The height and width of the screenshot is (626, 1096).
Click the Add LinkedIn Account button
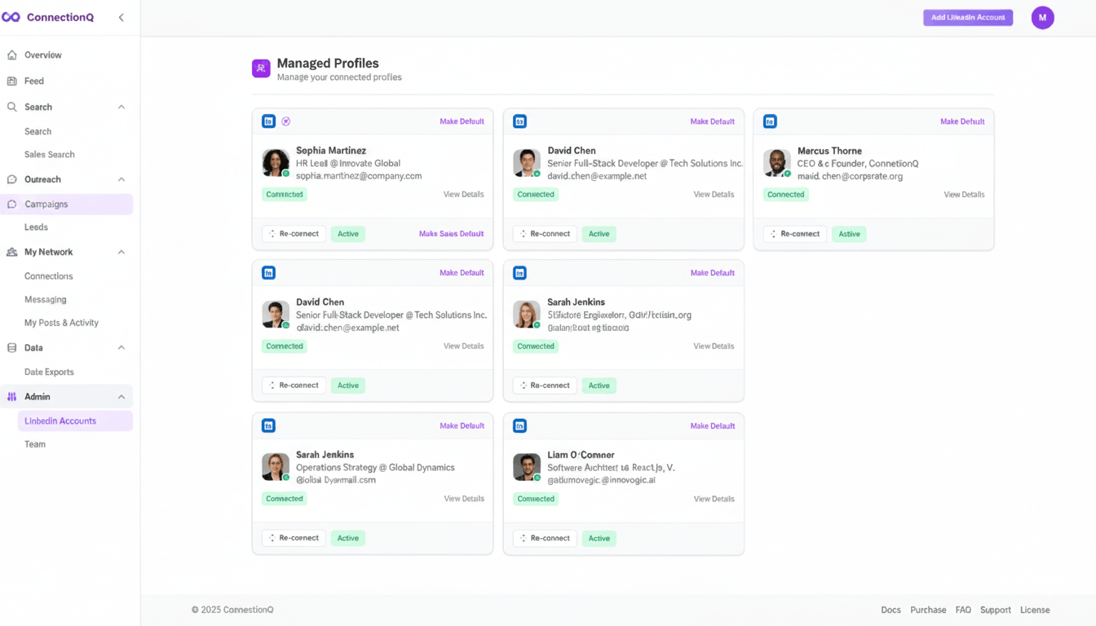pos(968,17)
